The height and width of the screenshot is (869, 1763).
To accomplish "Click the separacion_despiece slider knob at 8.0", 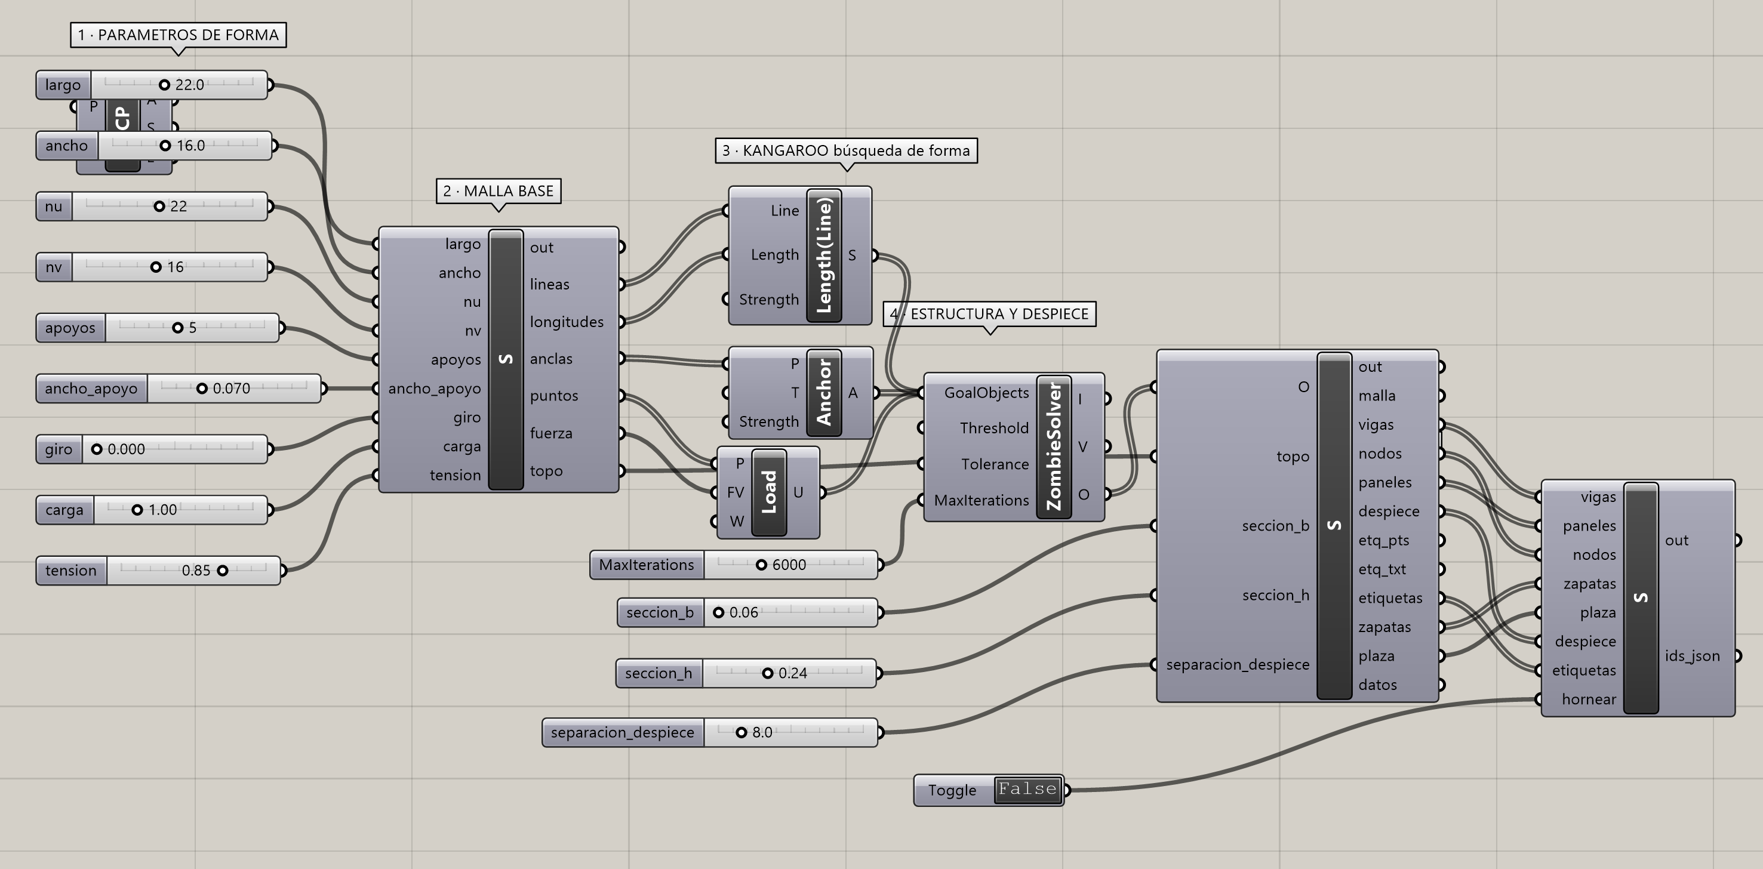I will 741,733.
